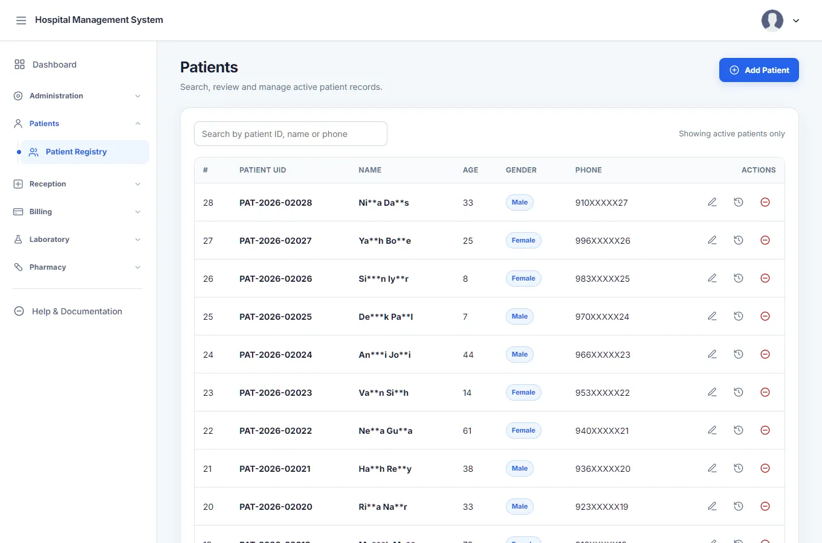This screenshot has width=822, height=543.
Task: Select name An***i Jo**i
Action: click(x=384, y=355)
